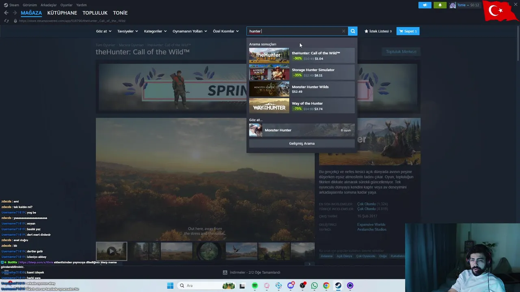
Task: Open OBS Studio from the taskbar
Action: [303, 286]
